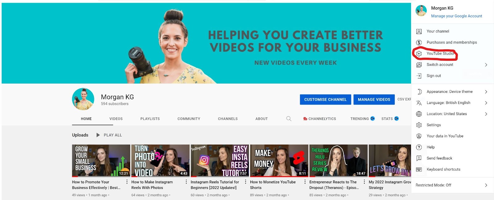Image resolution: width=494 pixels, height=200 pixels.
Task: Click How to Promote Your Business title
Action: point(96,185)
